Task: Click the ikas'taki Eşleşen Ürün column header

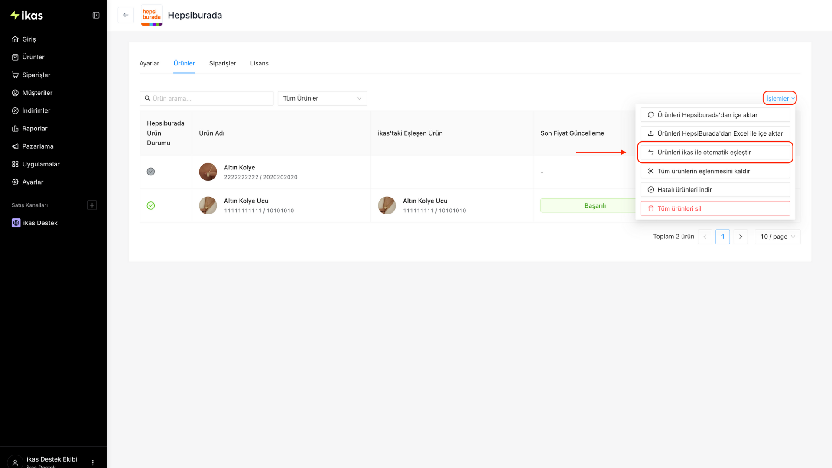Action: tap(410, 133)
